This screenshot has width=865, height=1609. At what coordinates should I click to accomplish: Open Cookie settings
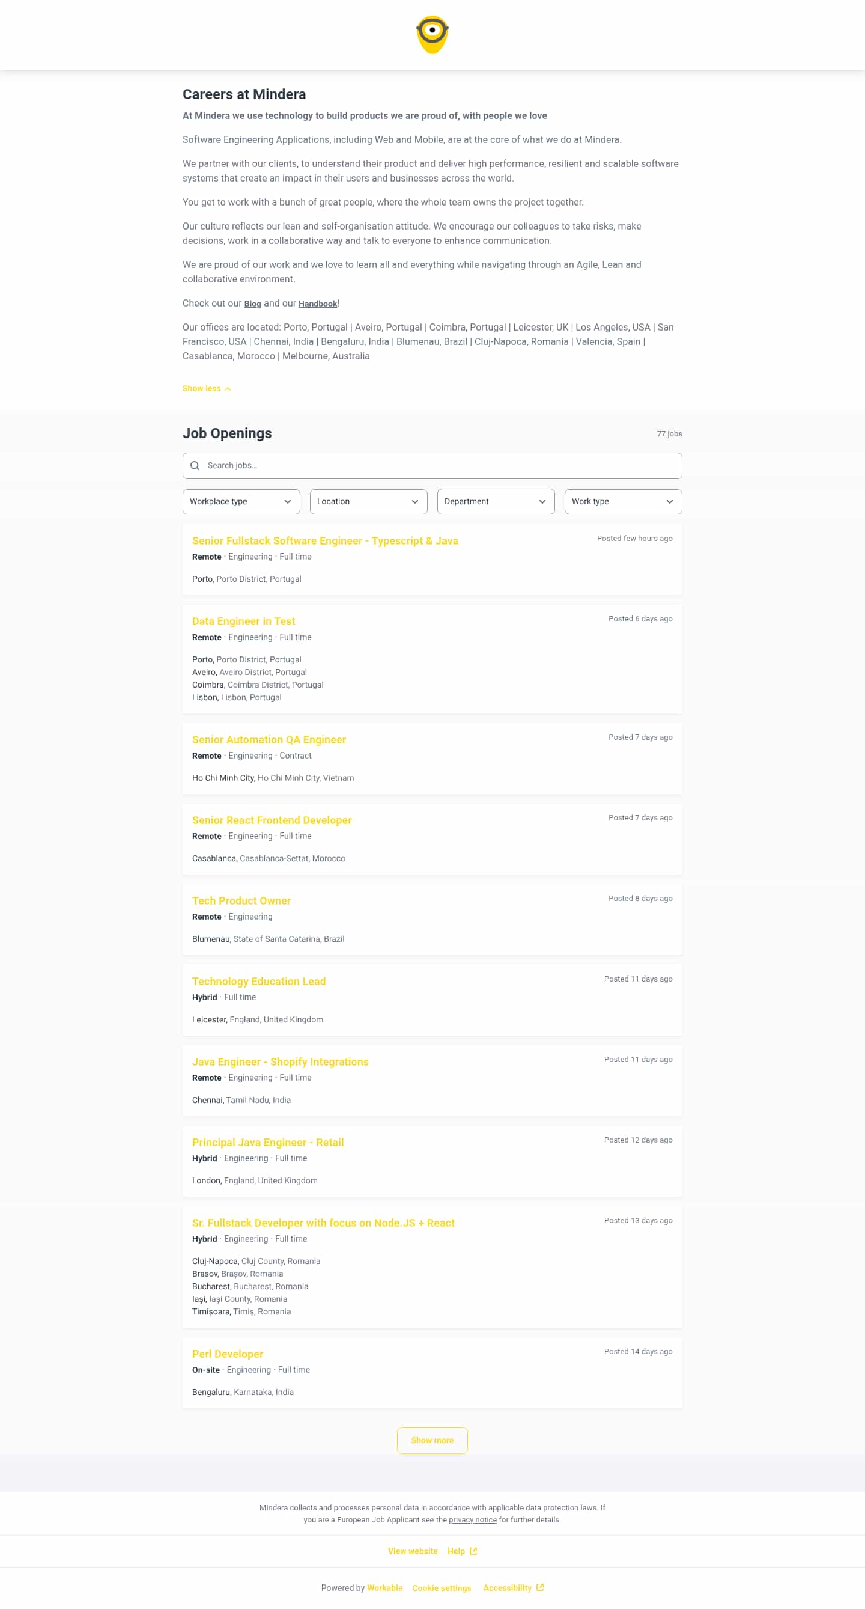[x=442, y=1588]
